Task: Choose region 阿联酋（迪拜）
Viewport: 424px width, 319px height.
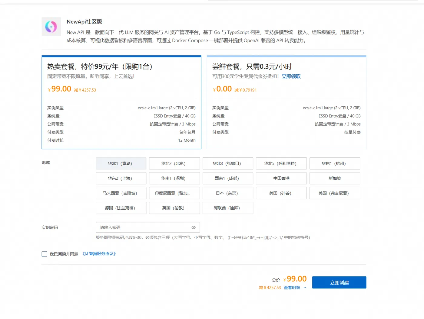Action: click(228, 208)
